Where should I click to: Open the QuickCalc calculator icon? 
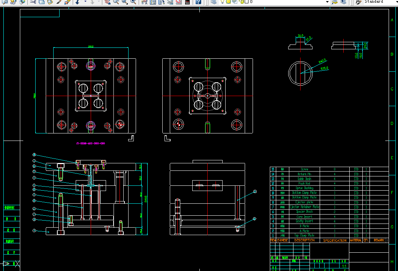tap(187, 2)
